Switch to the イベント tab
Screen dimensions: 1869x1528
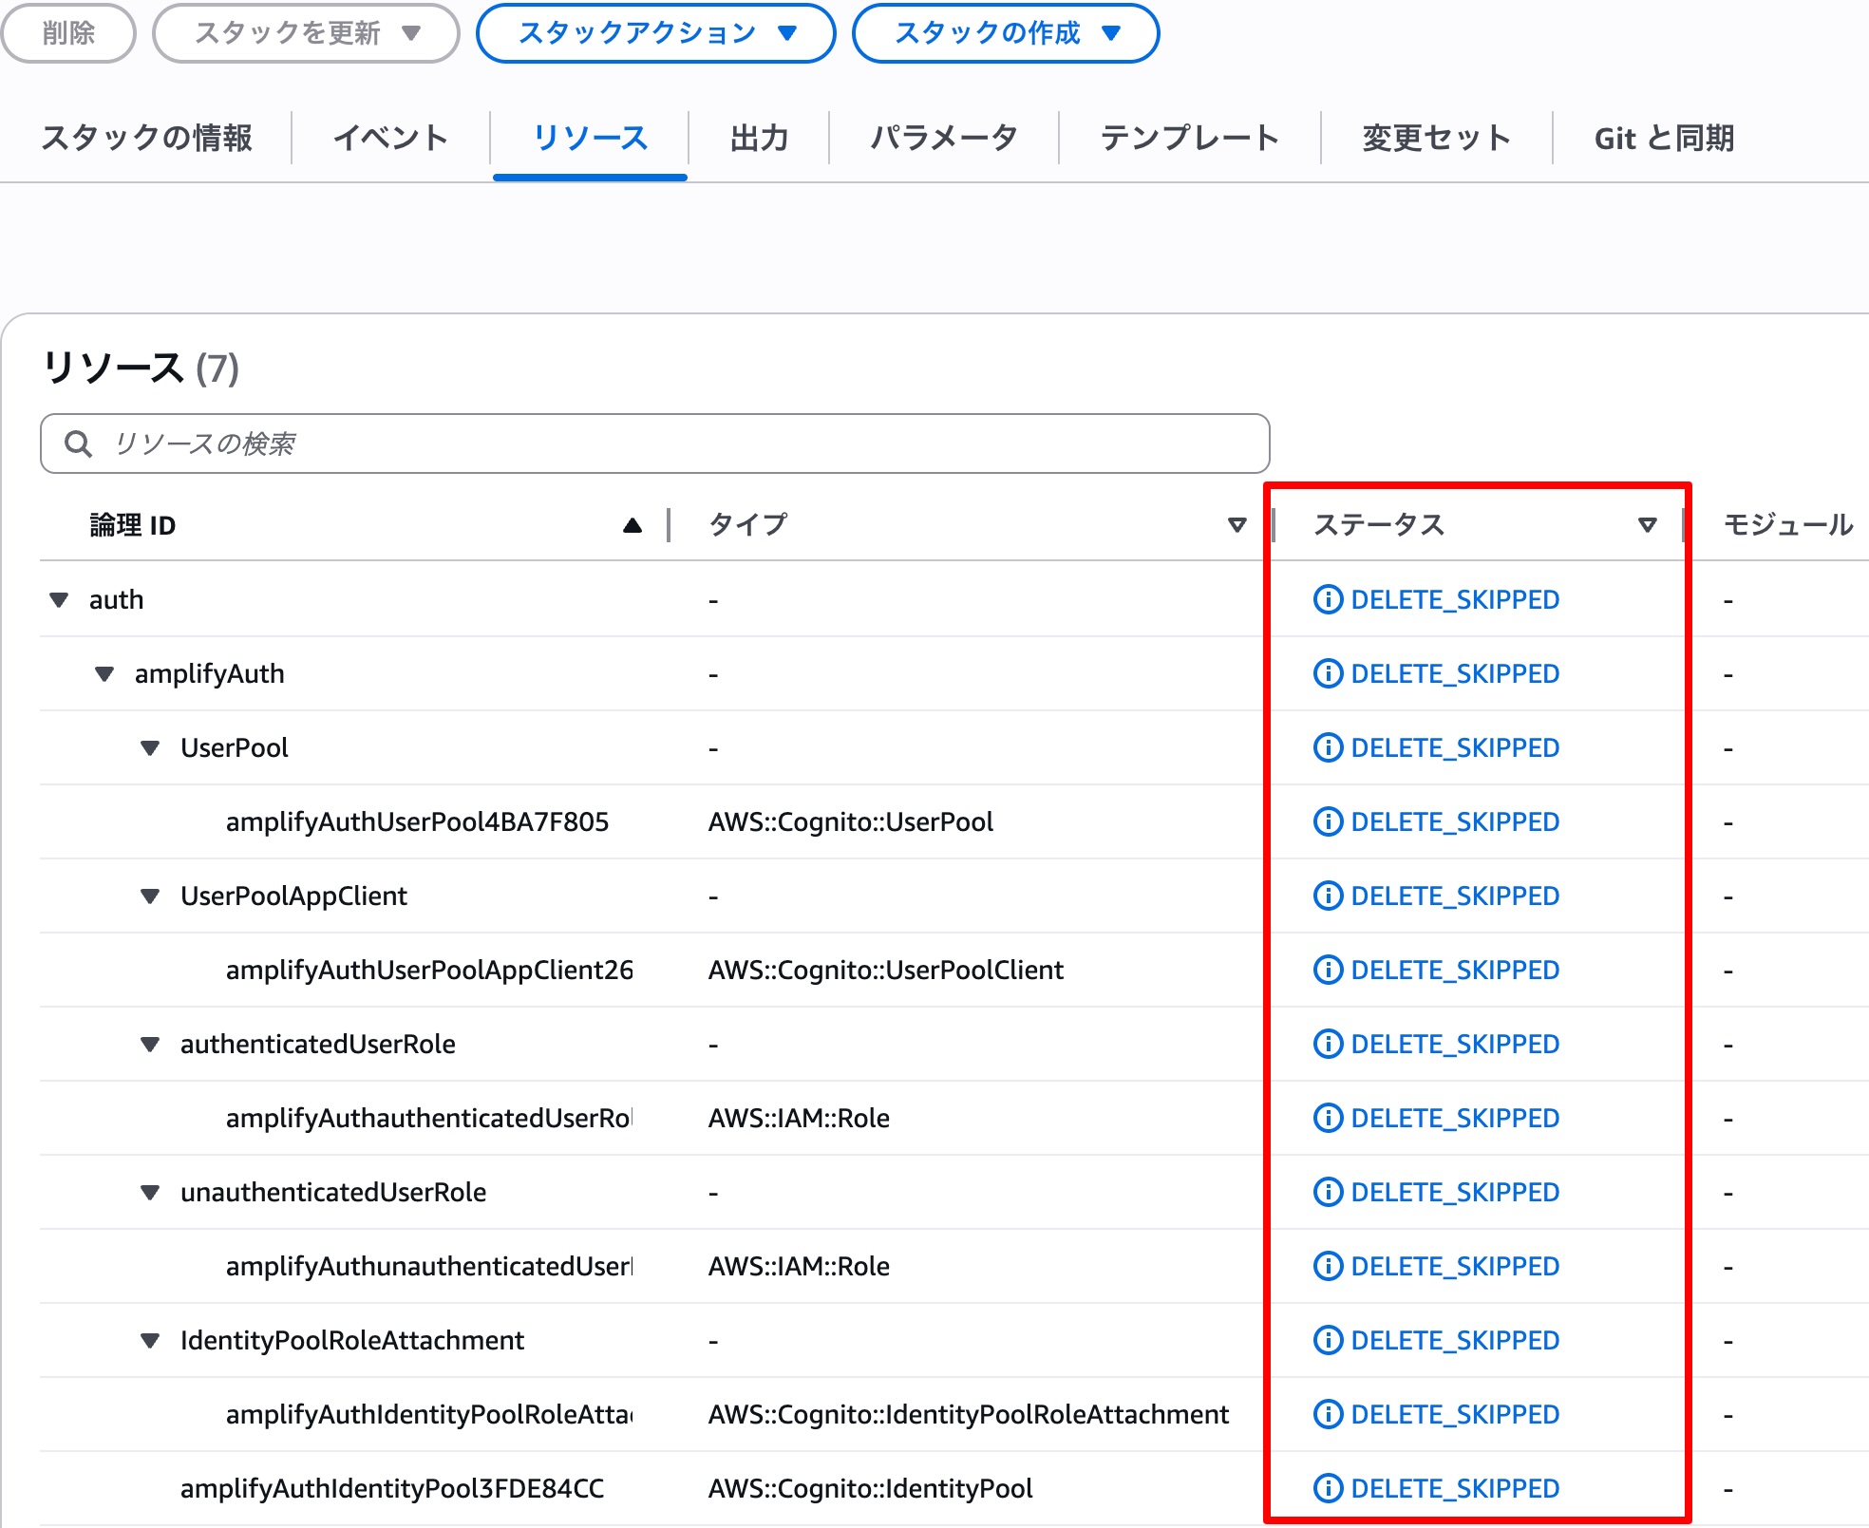click(x=390, y=139)
